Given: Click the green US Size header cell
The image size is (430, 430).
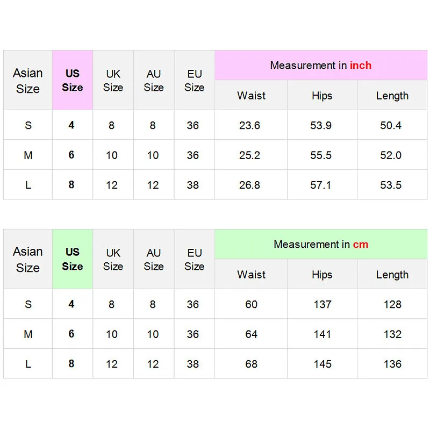Looking at the screenshot, I should point(73,259).
